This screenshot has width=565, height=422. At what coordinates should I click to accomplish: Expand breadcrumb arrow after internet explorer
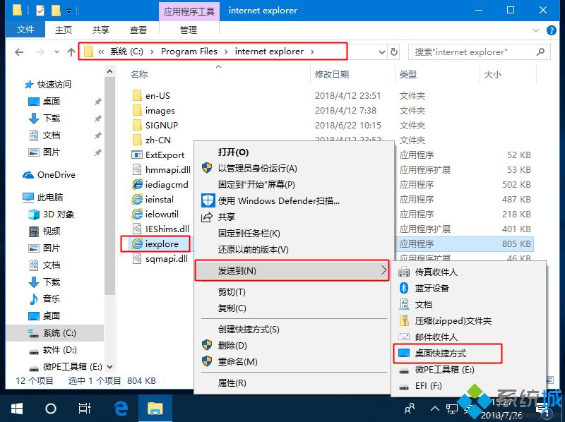(312, 52)
